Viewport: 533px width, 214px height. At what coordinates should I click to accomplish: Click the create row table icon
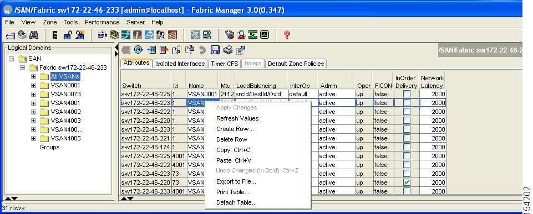[x=151, y=50]
